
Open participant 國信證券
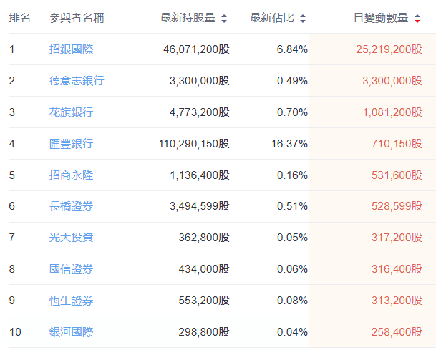(71, 269)
